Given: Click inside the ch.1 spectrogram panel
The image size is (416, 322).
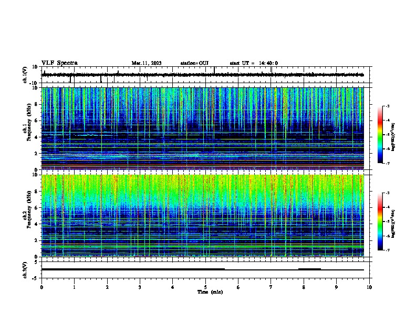Looking at the screenshot, I should [x=206, y=128].
